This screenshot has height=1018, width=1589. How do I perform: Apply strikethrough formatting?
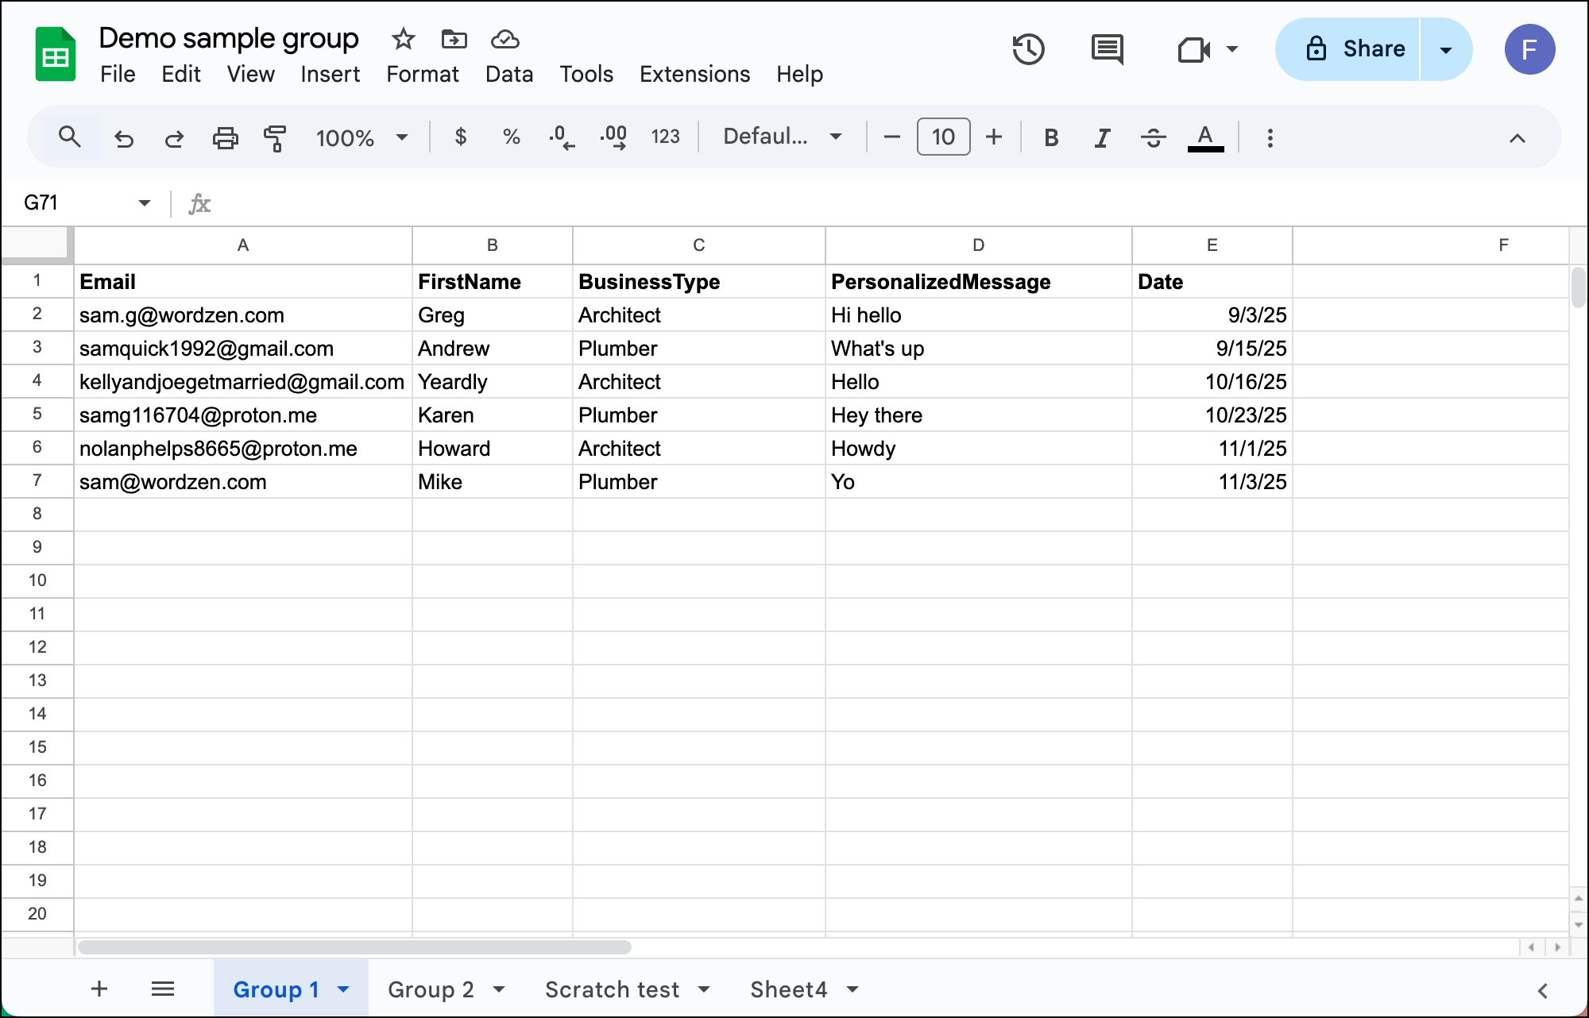coord(1153,137)
